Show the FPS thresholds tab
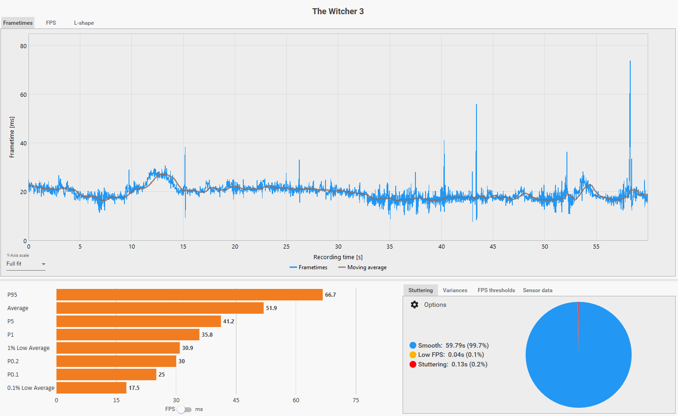 496,290
